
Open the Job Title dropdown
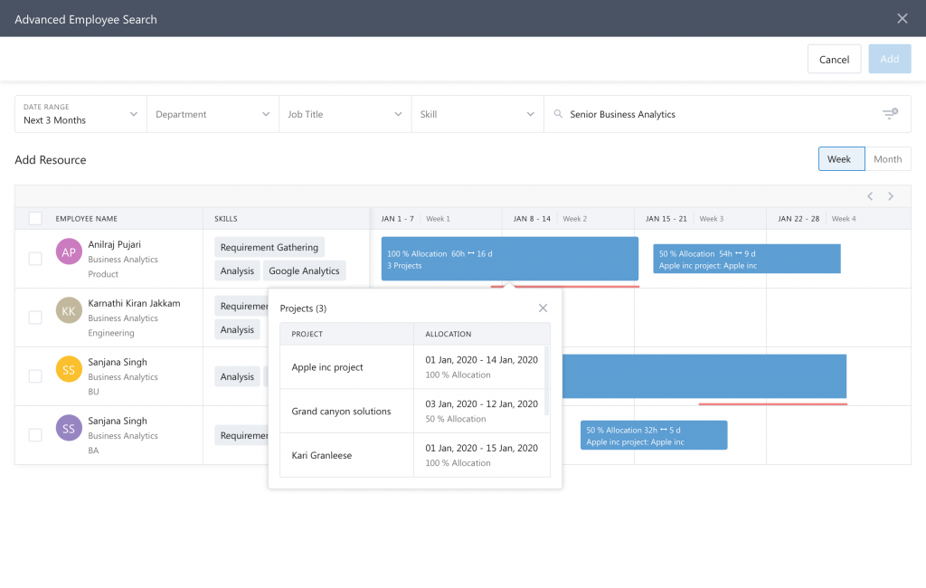[346, 114]
